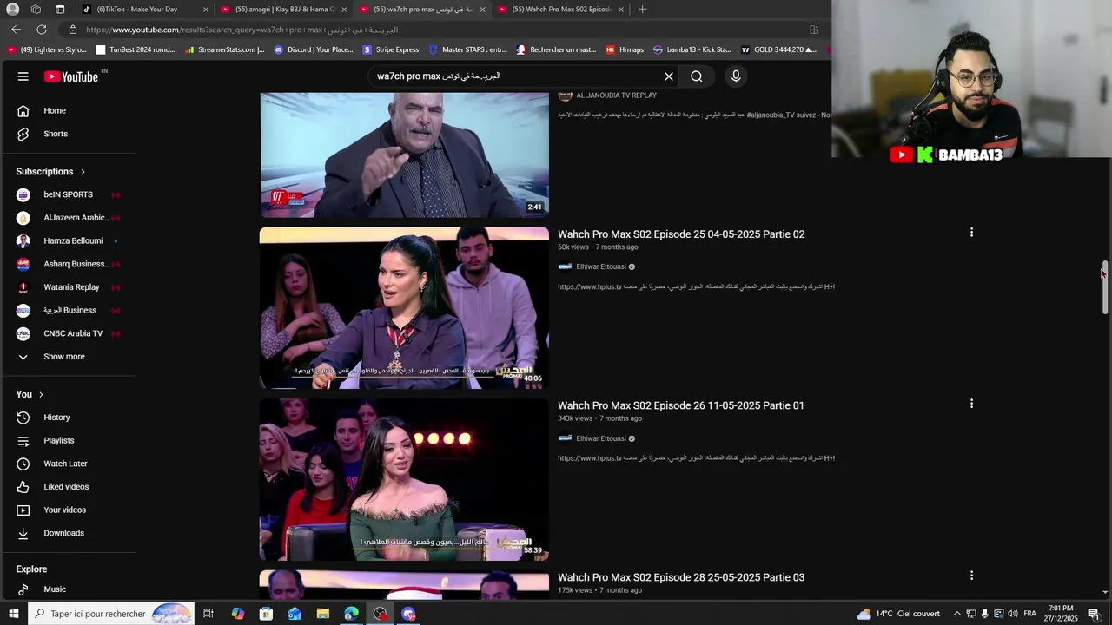The image size is (1112, 625).
Task: Play the Episode 26 Partie 01 thumbnail
Action: tap(404, 479)
